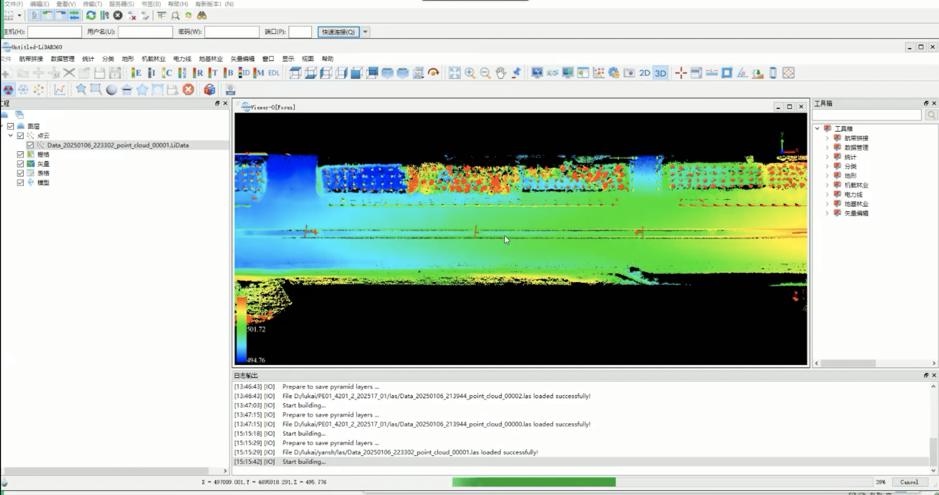The width and height of the screenshot is (939, 495).
Task: Open the 电力线 menu
Action: tap(182, 59)
